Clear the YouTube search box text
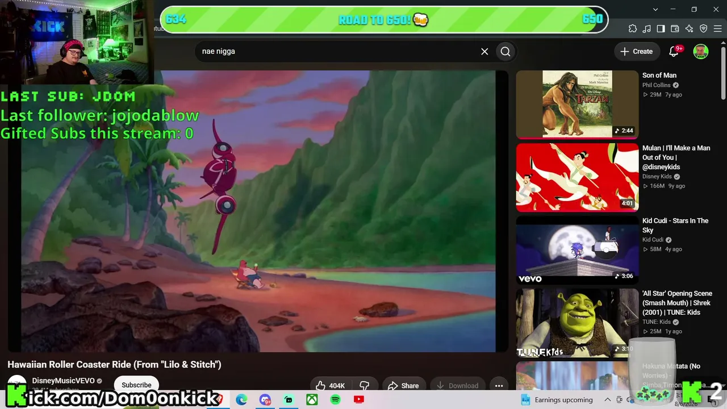This screenshot has height=409, width=727. pos(484,51)
